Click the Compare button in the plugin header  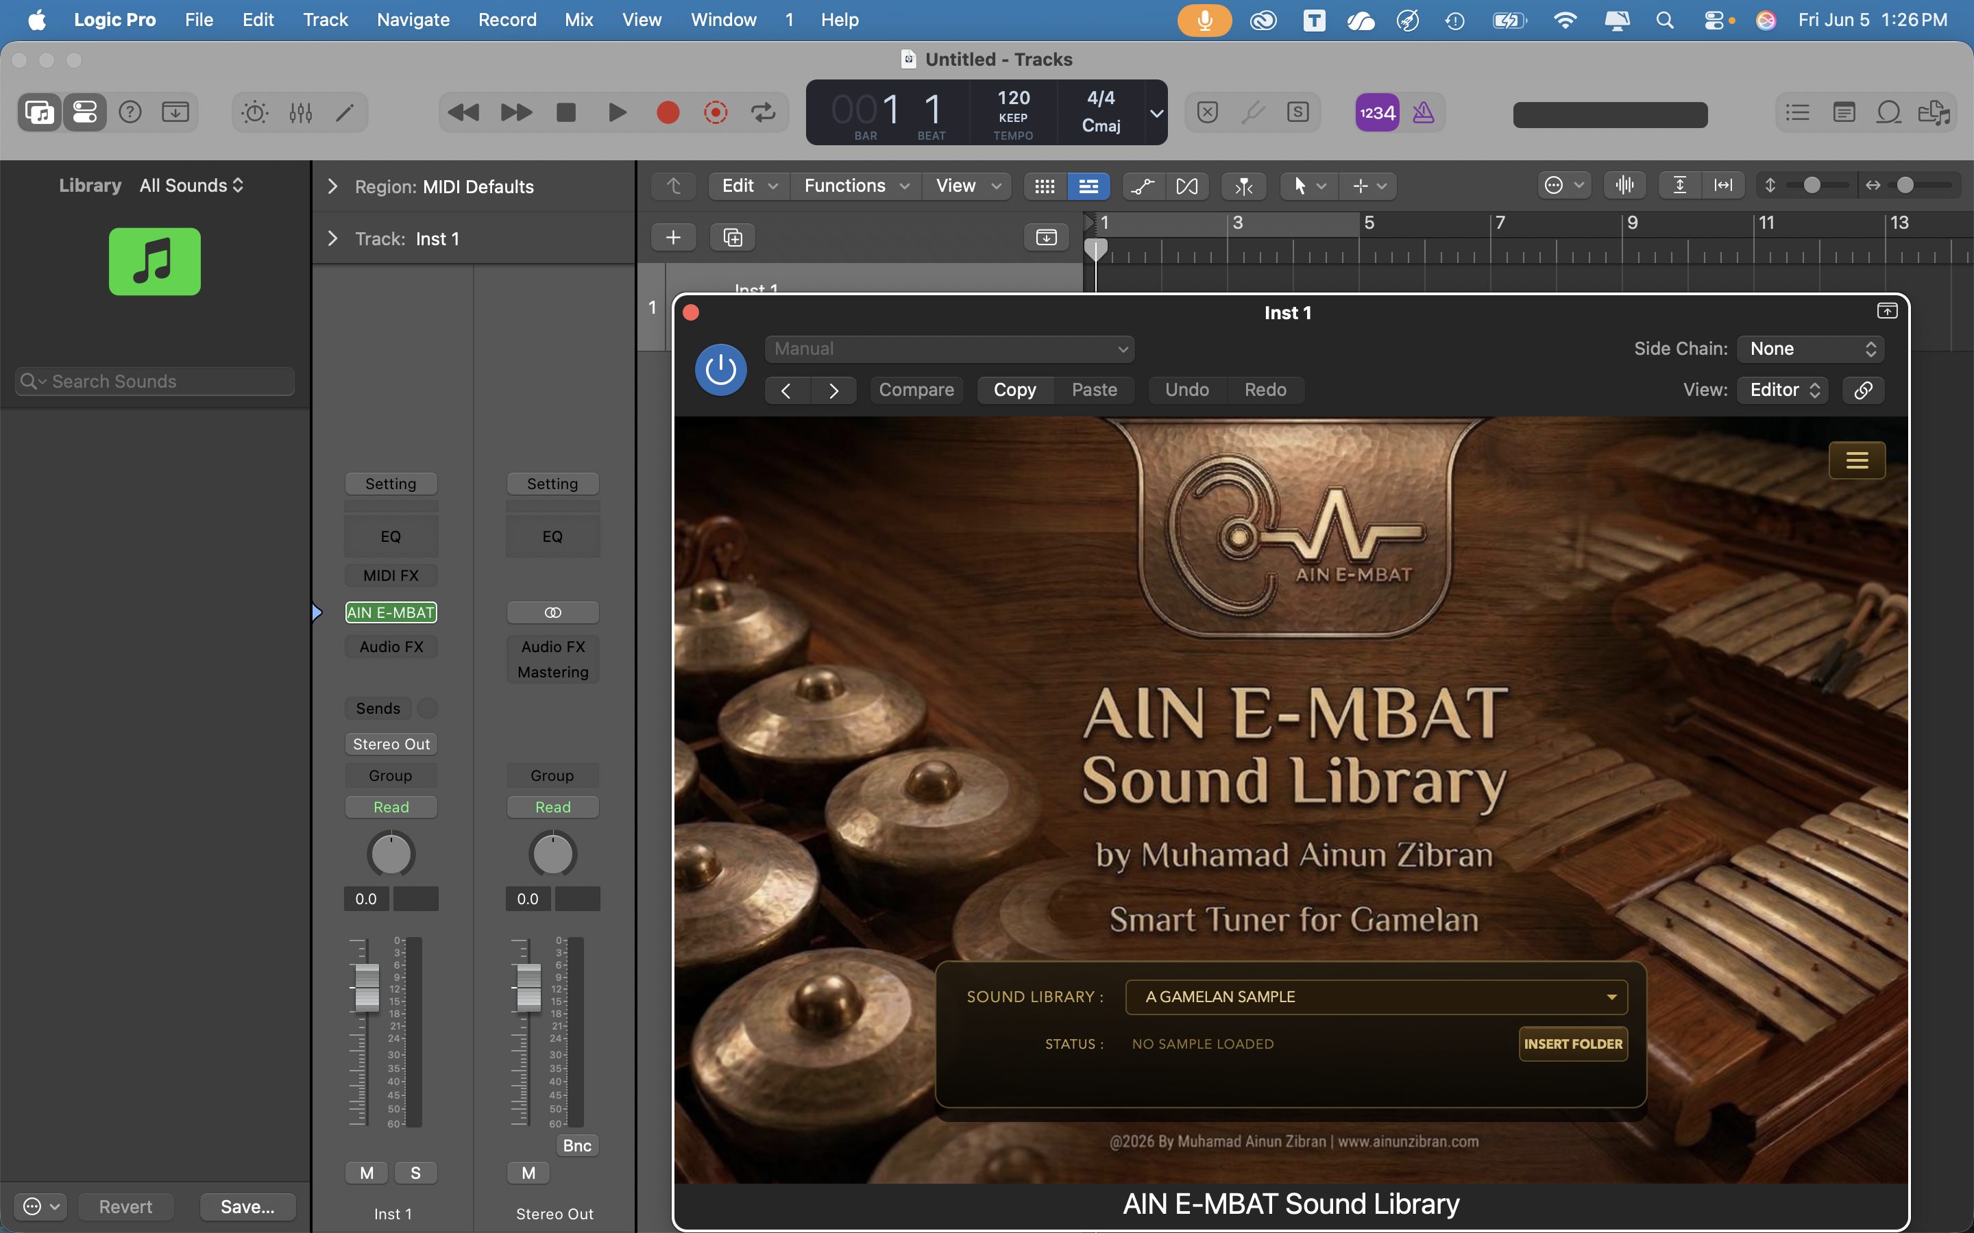(x=916, y=390)
